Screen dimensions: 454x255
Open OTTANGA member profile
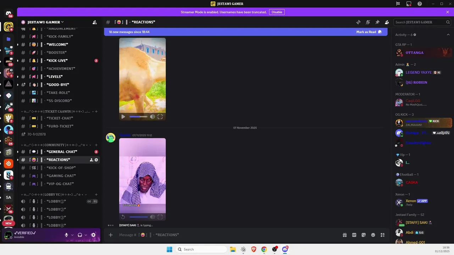point(423,52)
